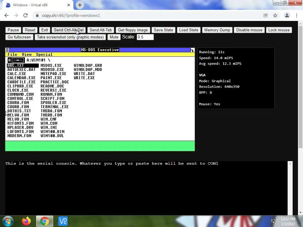
Task: Click the browser address bar URL
Action: click(71, 15)
